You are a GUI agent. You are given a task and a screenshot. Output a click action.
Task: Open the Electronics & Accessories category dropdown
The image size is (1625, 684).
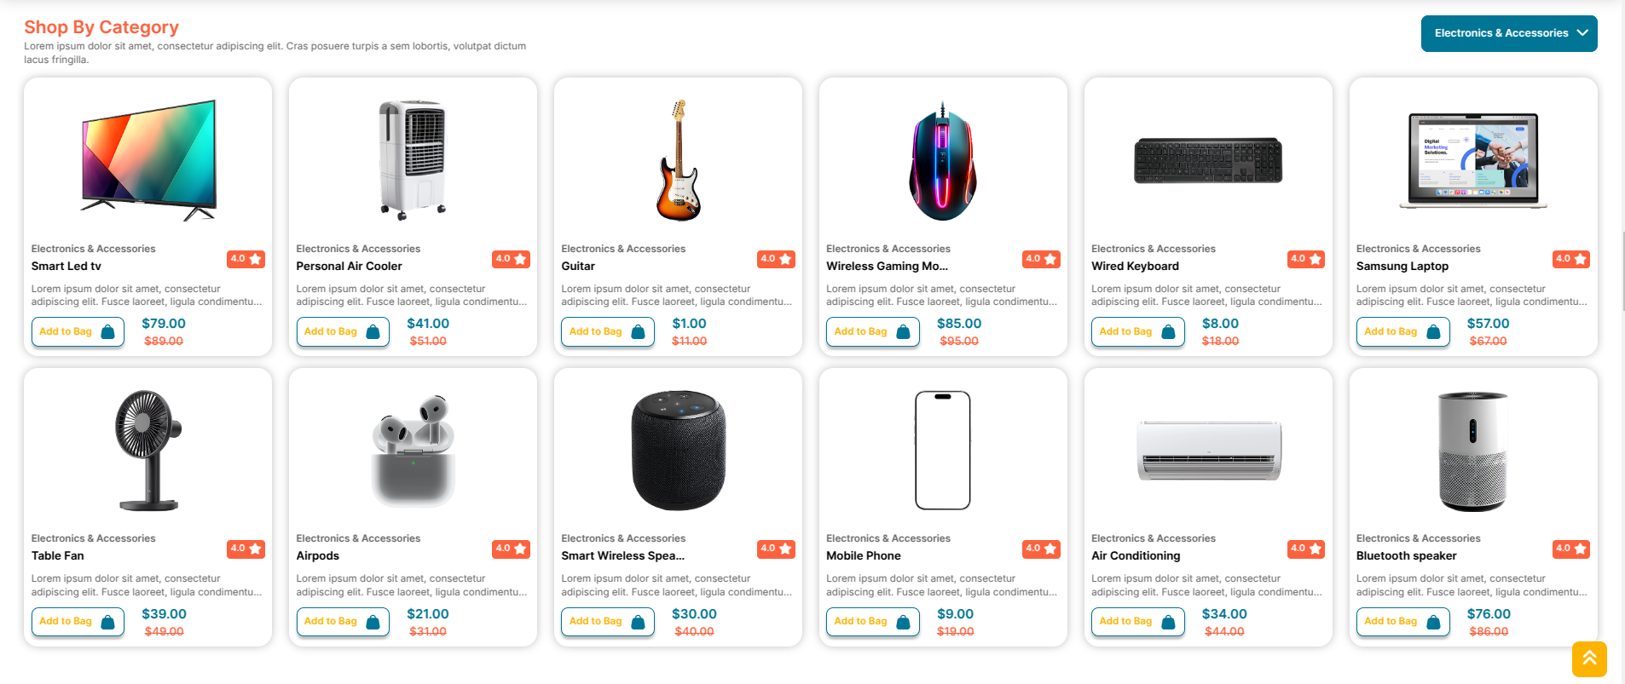1508,33
